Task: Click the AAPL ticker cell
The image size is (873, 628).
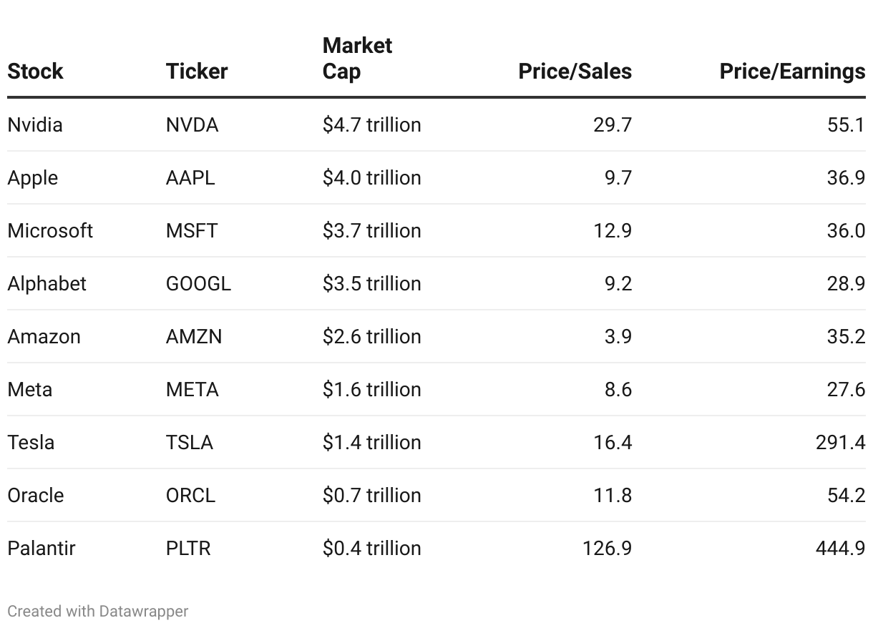Action: [x=190, y=178]
